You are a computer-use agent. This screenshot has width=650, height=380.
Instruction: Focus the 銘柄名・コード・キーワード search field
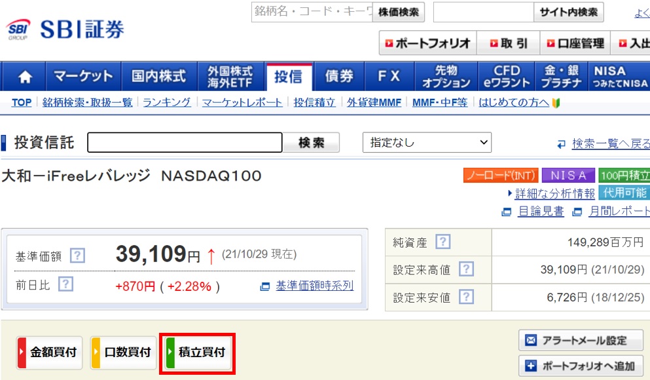(312, 12)
